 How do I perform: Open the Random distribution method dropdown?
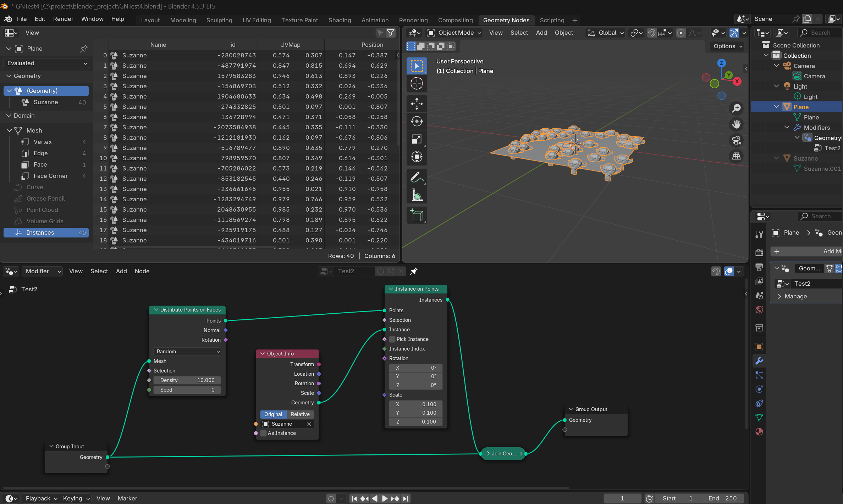[x=188, y=351]
